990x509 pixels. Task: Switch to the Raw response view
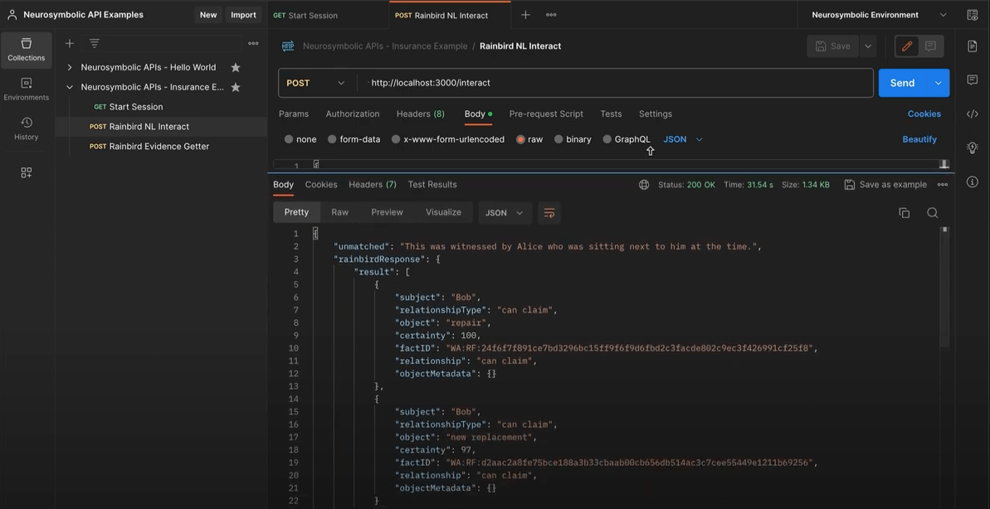pyautogui.click(x=339, y=212)
